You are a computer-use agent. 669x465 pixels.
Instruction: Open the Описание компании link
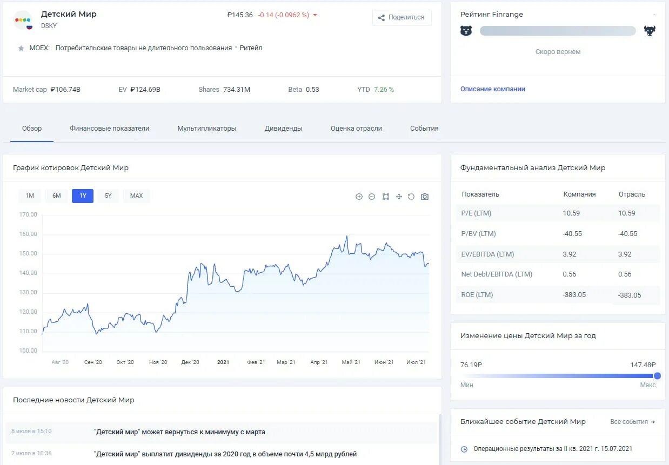[x=493, y=89]
